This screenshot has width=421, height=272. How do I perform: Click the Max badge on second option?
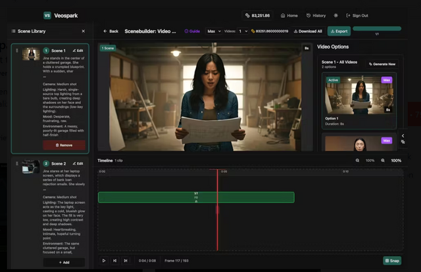387,140
